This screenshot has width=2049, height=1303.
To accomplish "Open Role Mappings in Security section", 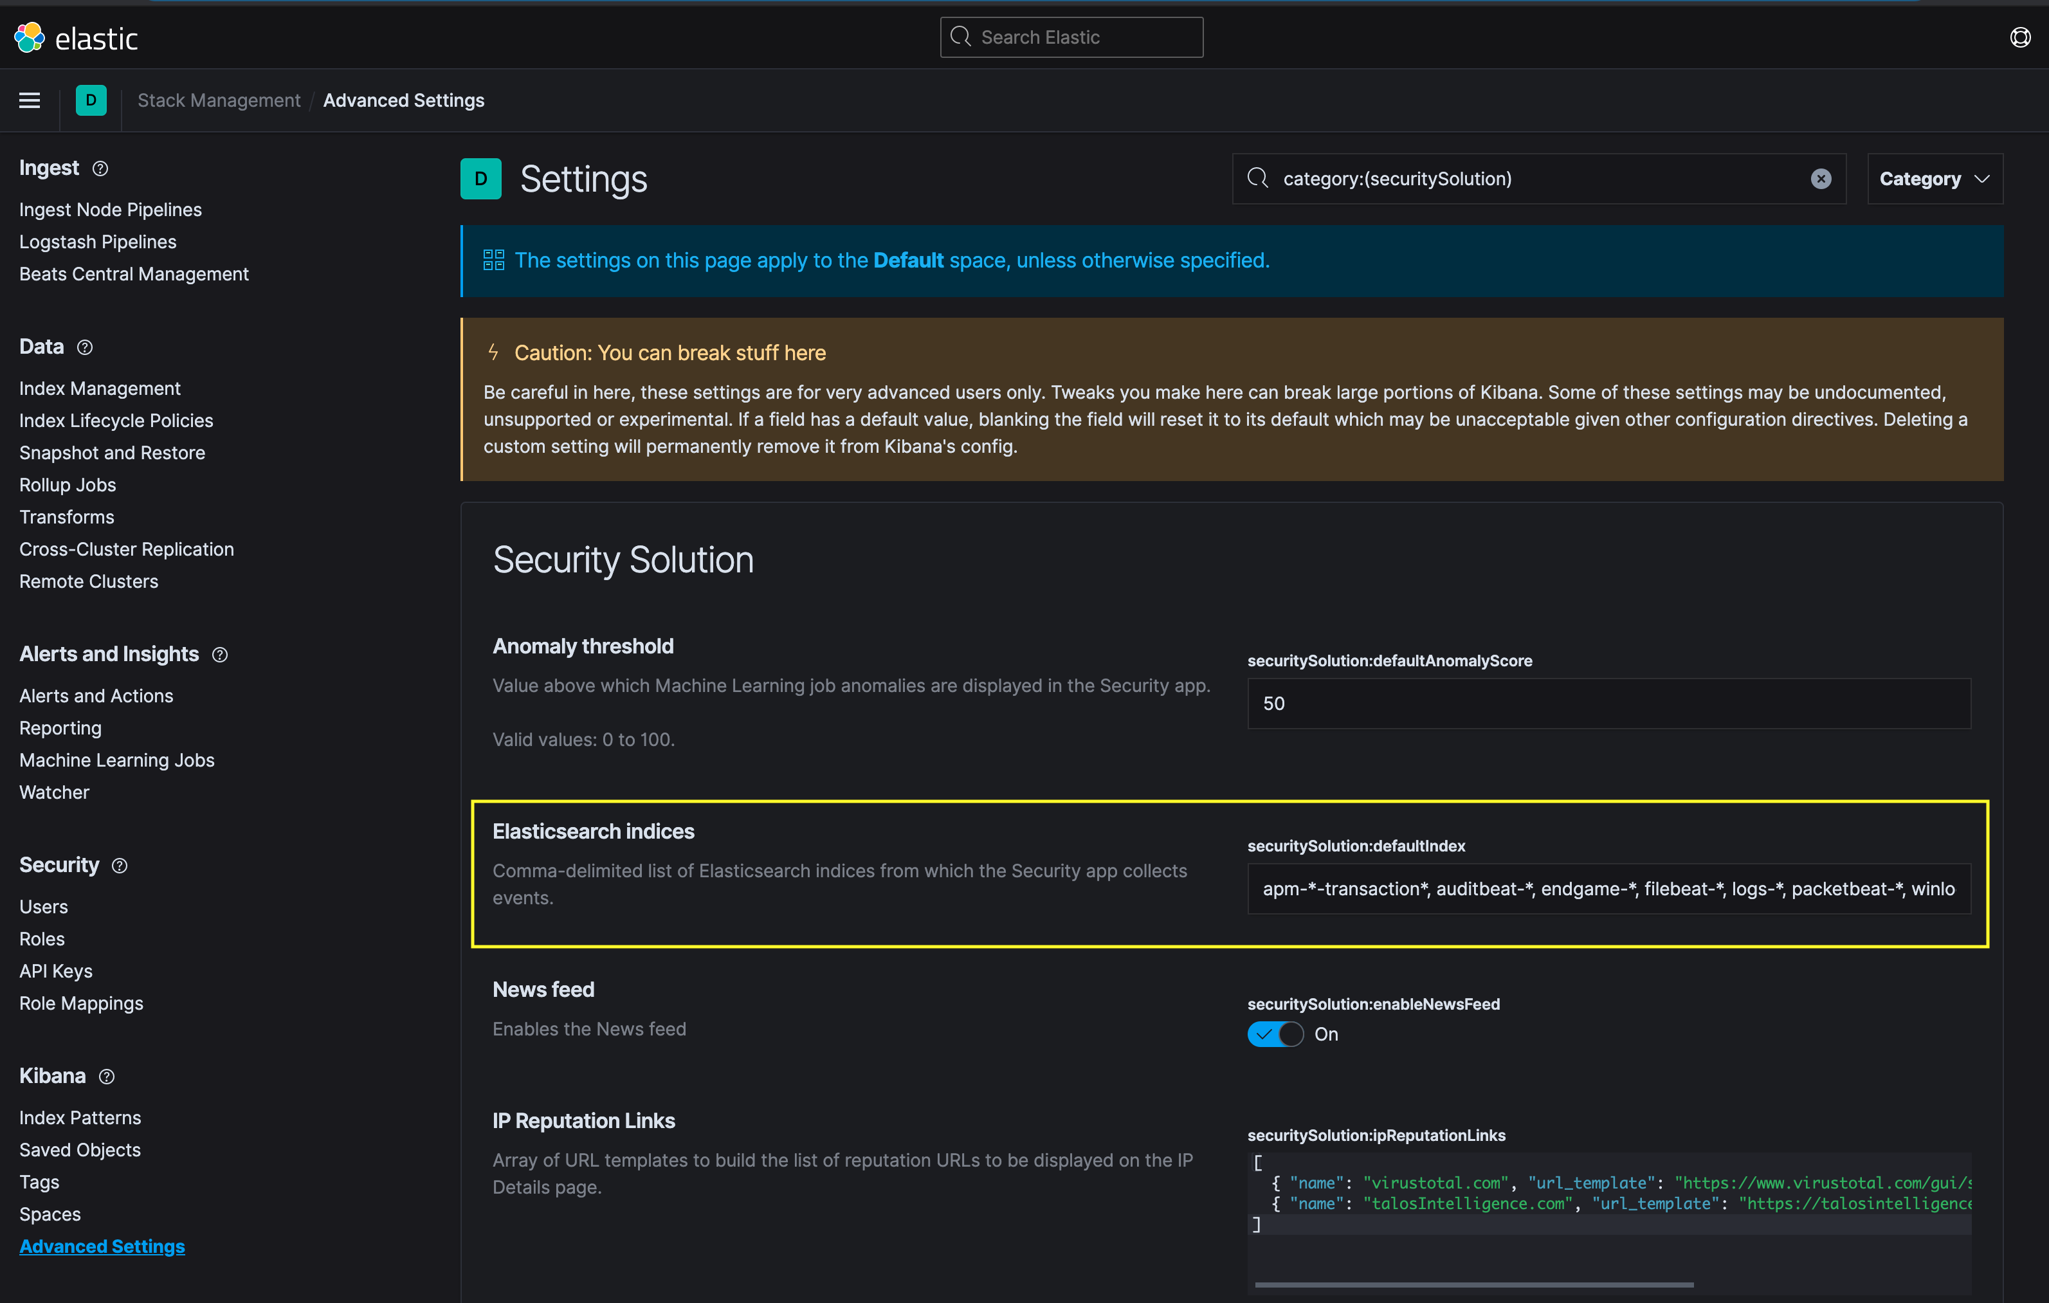I will pos(81,1003).
